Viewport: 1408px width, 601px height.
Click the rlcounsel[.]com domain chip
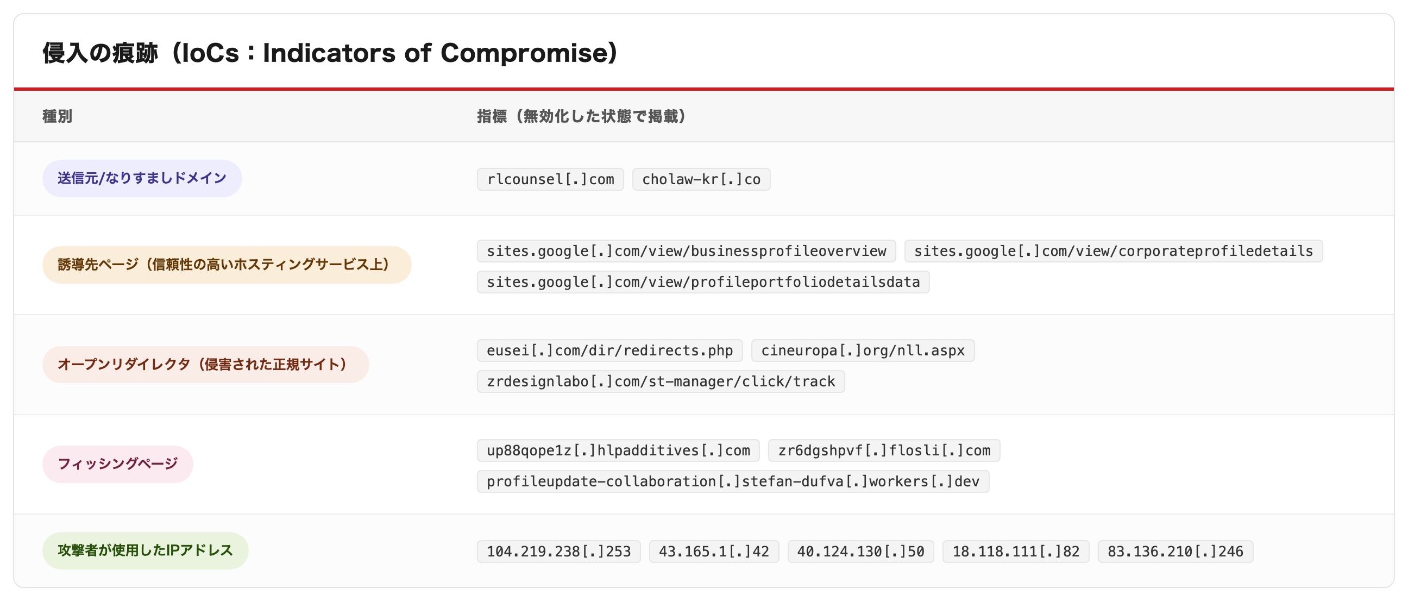click(550, 179)
